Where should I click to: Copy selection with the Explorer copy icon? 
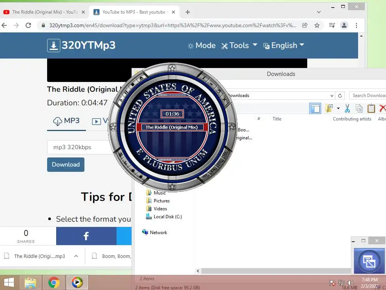(359, 108)
